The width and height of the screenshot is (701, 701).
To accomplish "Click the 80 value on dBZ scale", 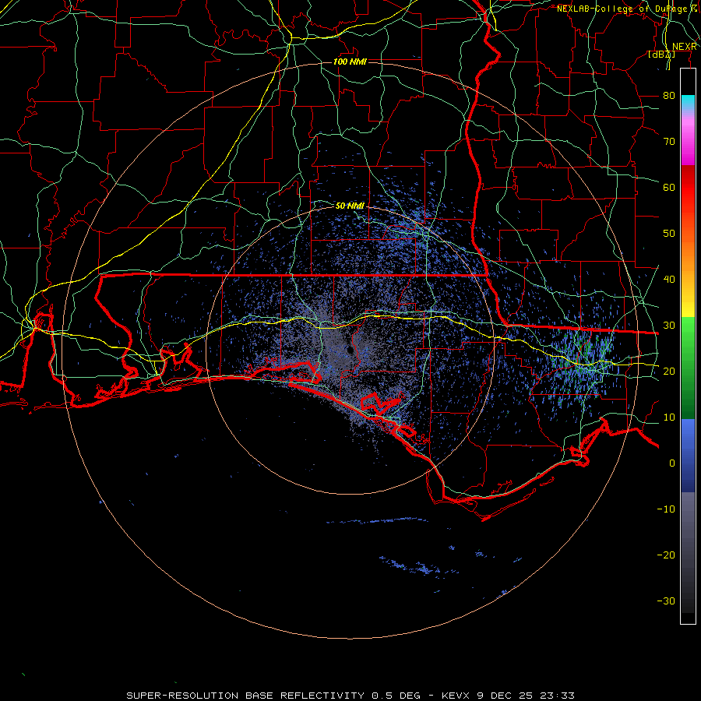I will click(x=669, y=95).
